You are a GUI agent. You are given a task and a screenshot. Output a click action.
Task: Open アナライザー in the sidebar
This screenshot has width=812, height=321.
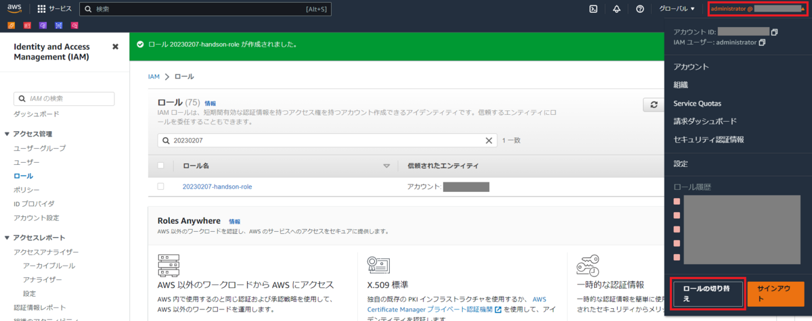coord(42,280)
